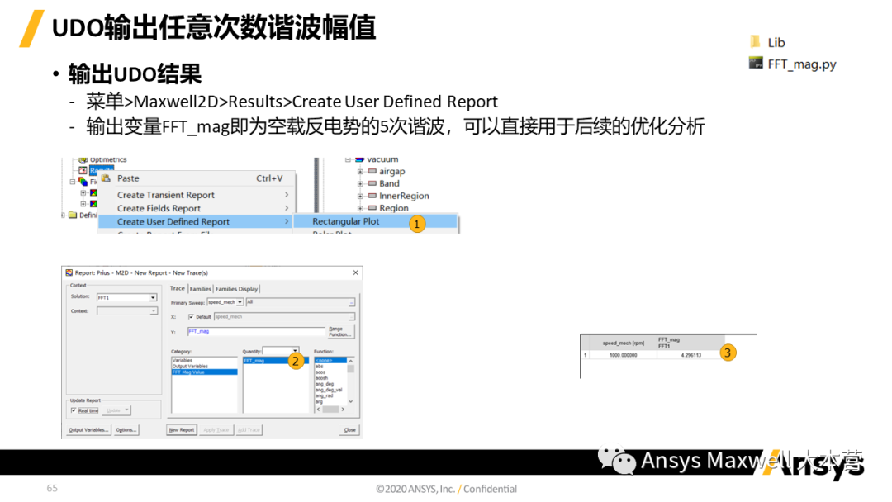Switch to the Trace tab
Viewport: 892px width, 502px height.
[x=178, y=288]
